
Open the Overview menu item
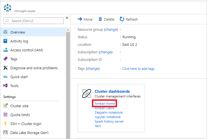33,32
